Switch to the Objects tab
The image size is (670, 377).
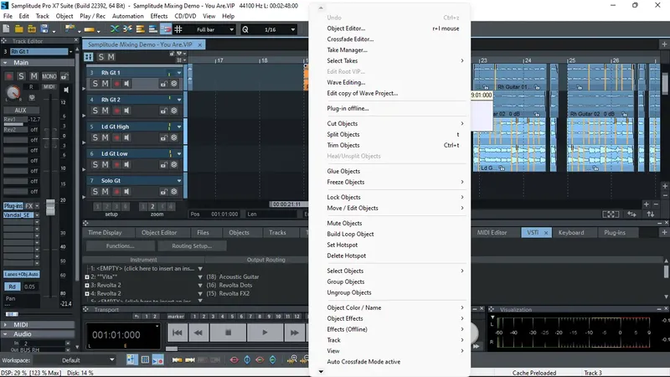click(x=239, y=233)
